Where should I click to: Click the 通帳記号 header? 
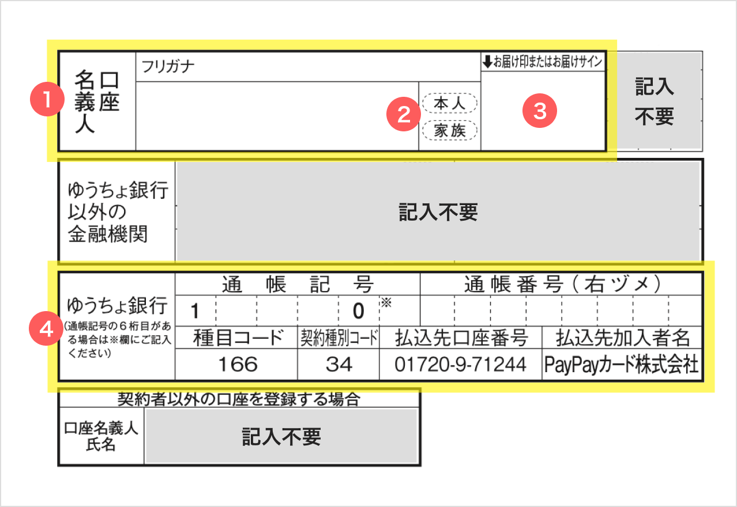(298, 283)
